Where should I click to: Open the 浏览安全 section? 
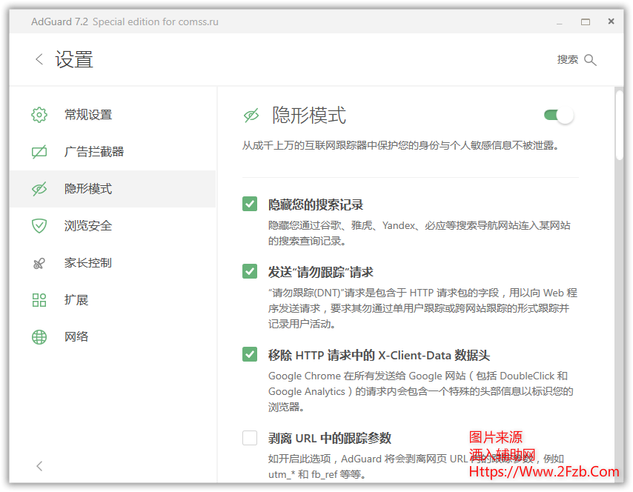(x=112, y=226)
